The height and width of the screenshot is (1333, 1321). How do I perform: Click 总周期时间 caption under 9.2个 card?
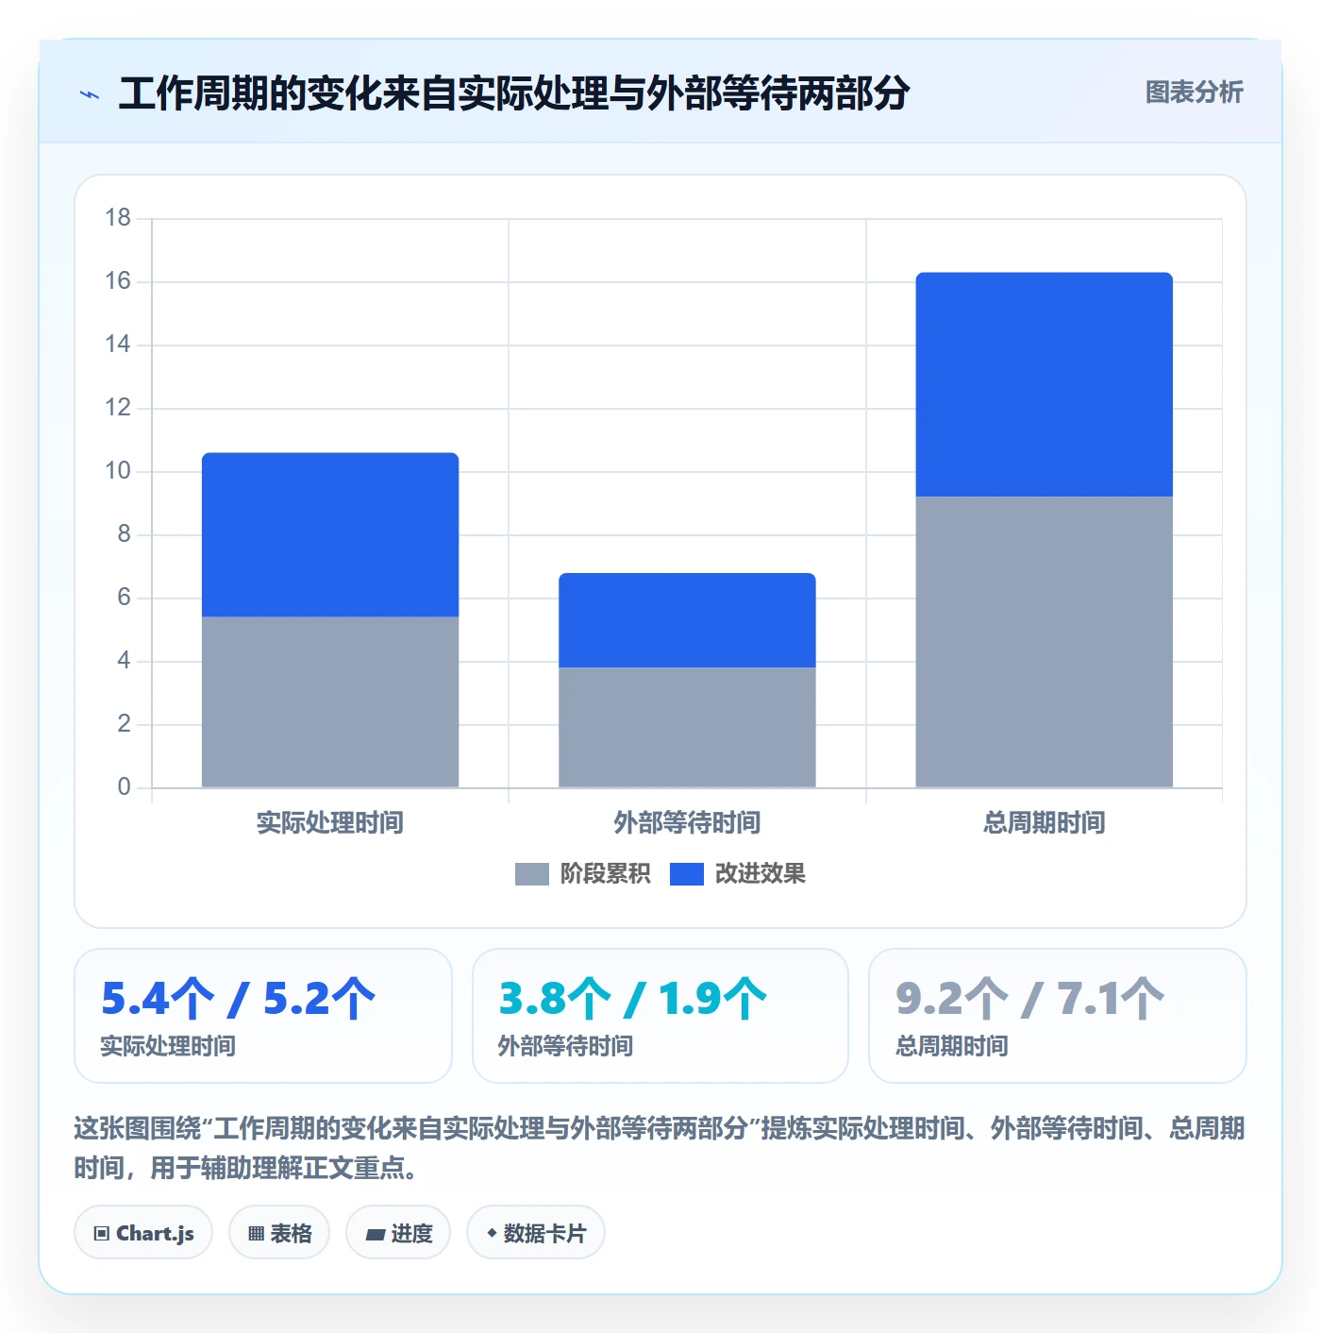(x=951, y=1046)
